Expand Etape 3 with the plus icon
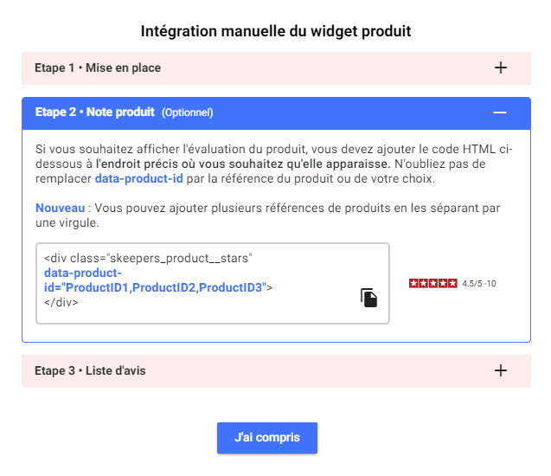The width and height of the screenshot is (551, 476). tap(500, 370)
